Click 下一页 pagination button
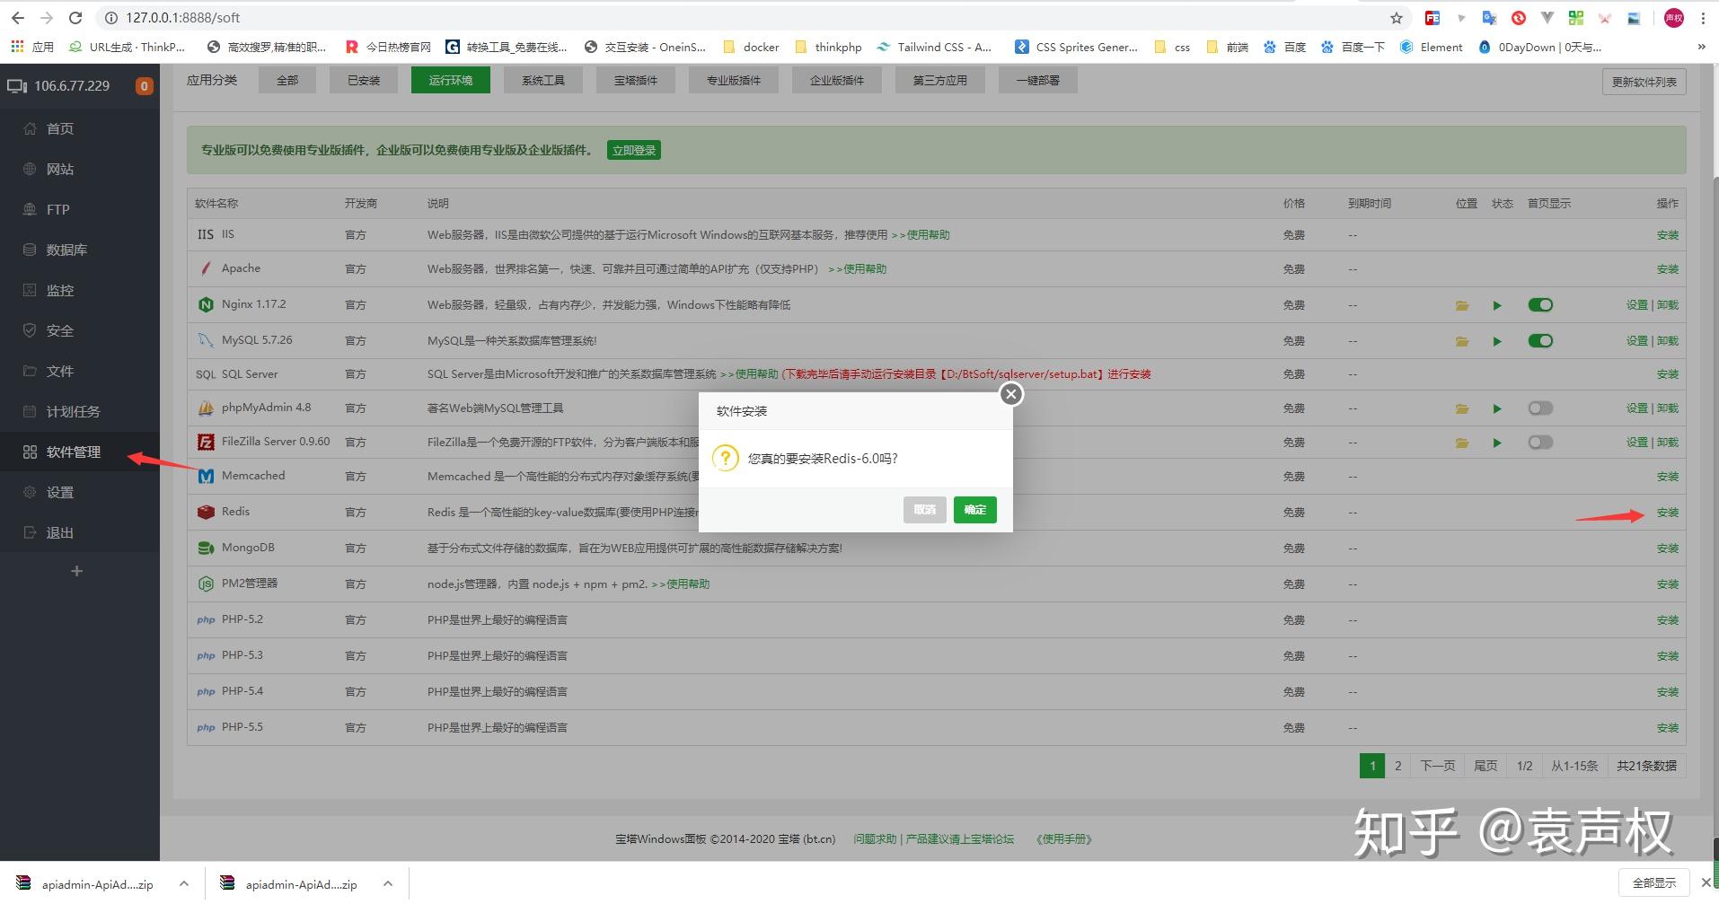This screenshot has height=904, width=1719. click(1438, 766)
